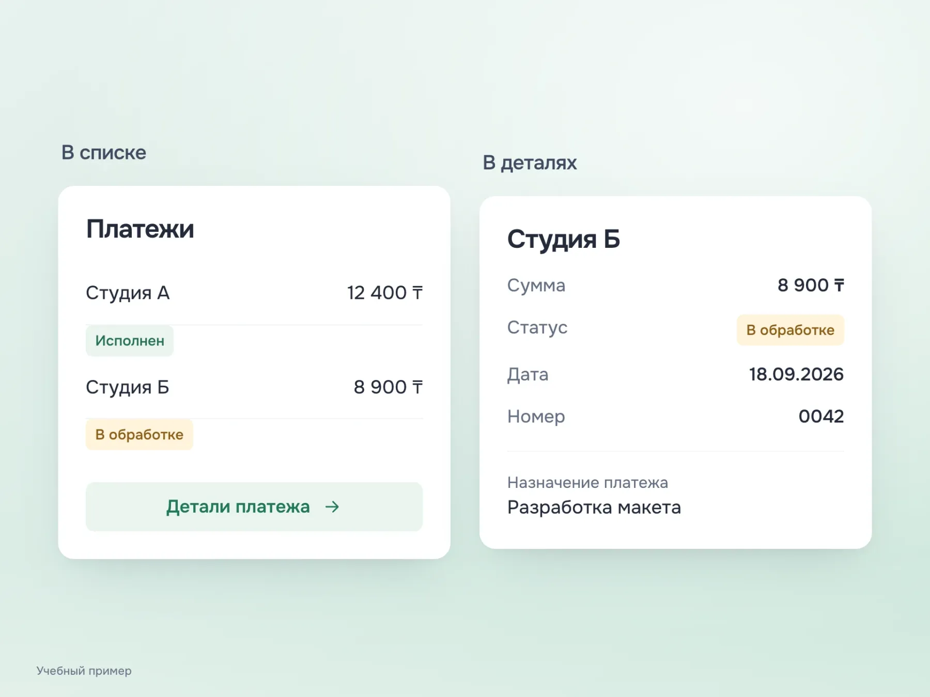The image size is (930, 697).
Task: Click the "Платежи" card heading
Action: coord(140,229)
